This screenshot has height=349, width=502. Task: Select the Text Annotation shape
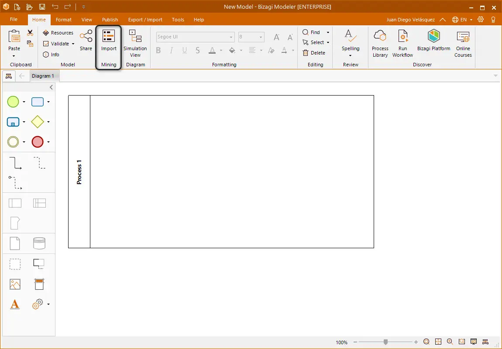pos(39,264)
